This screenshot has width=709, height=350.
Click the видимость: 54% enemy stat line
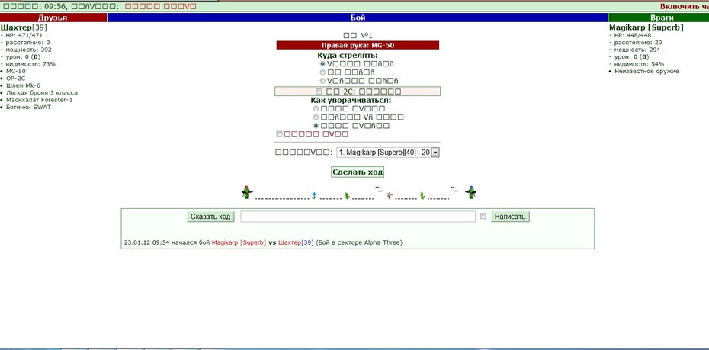pos(637,64)
